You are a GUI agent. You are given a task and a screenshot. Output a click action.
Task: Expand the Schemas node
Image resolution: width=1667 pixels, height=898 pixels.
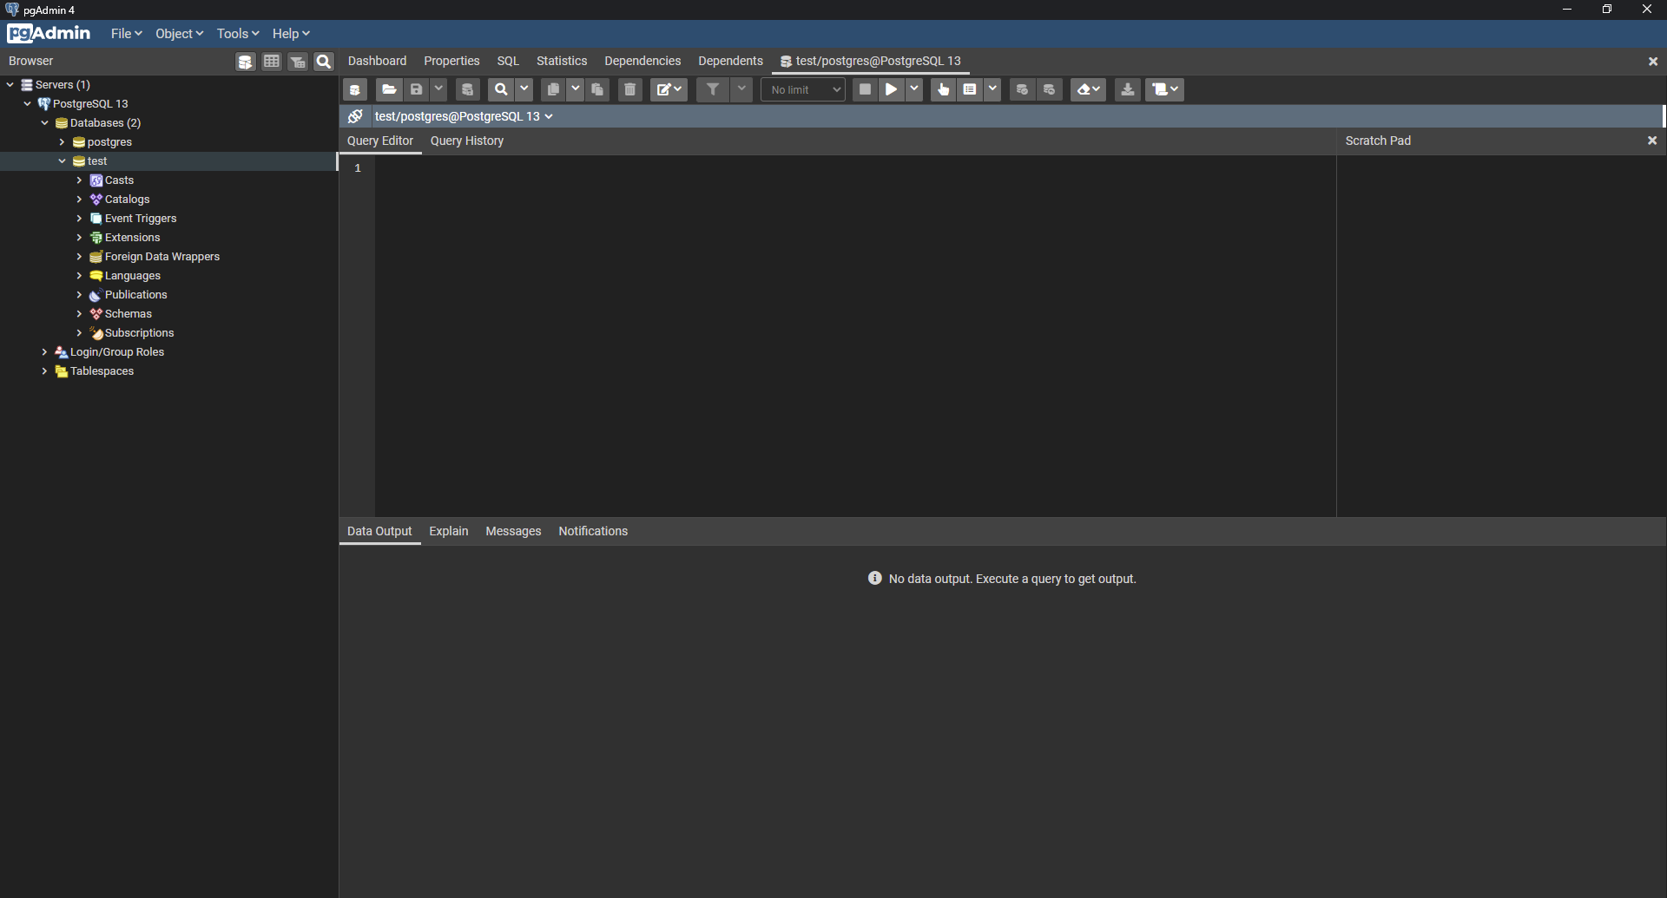click(x=80, y=314)
